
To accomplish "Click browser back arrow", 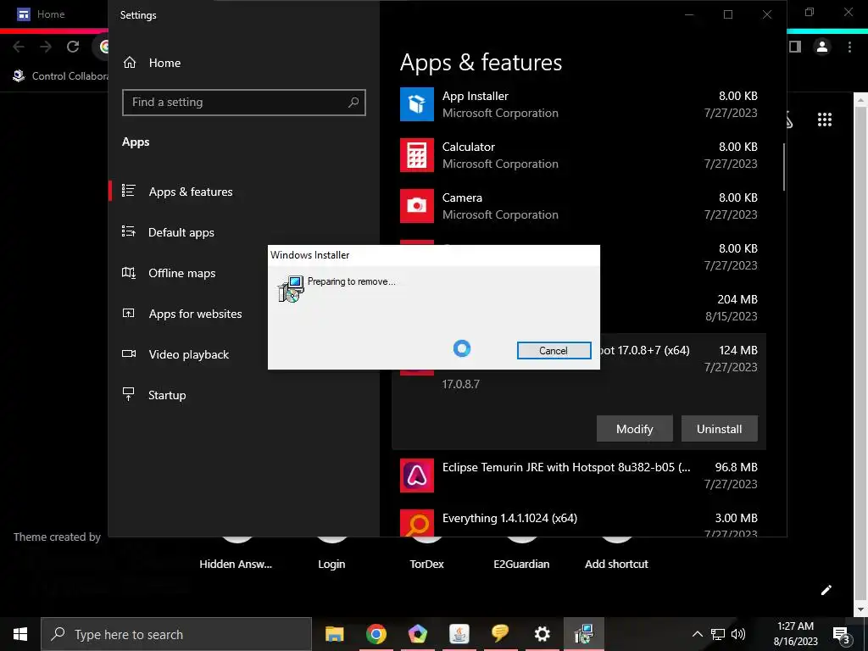I will (19, 47).
